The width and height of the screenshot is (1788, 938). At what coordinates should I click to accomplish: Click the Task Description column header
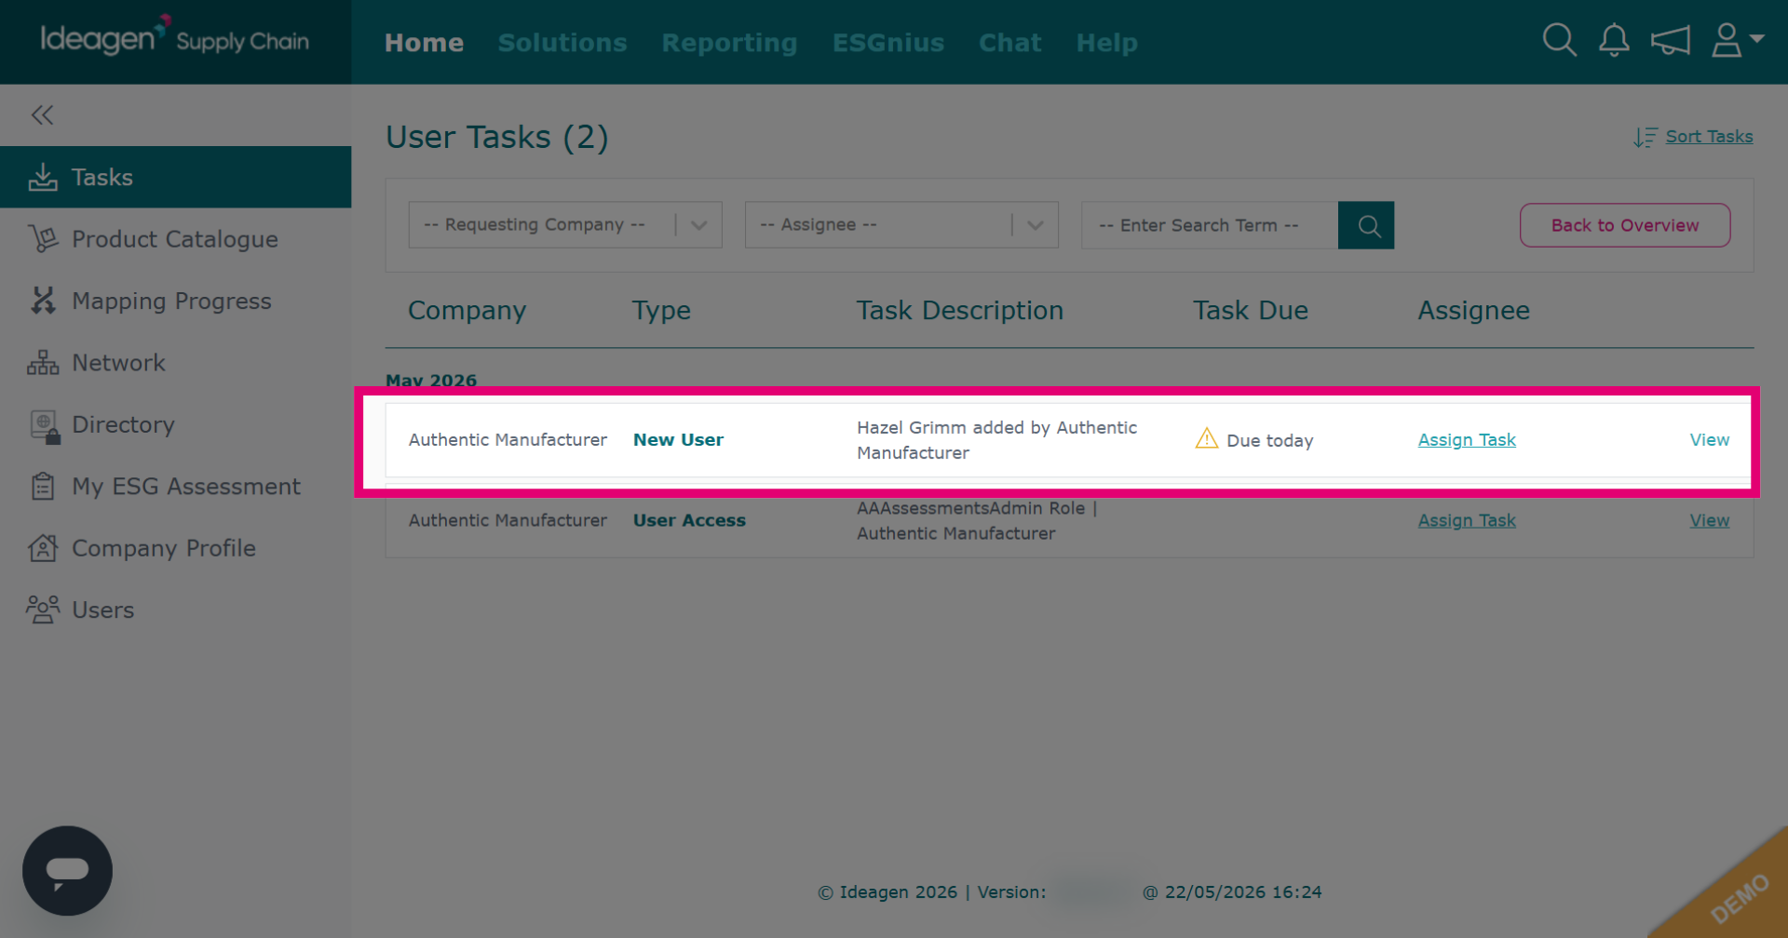(960, 311)
